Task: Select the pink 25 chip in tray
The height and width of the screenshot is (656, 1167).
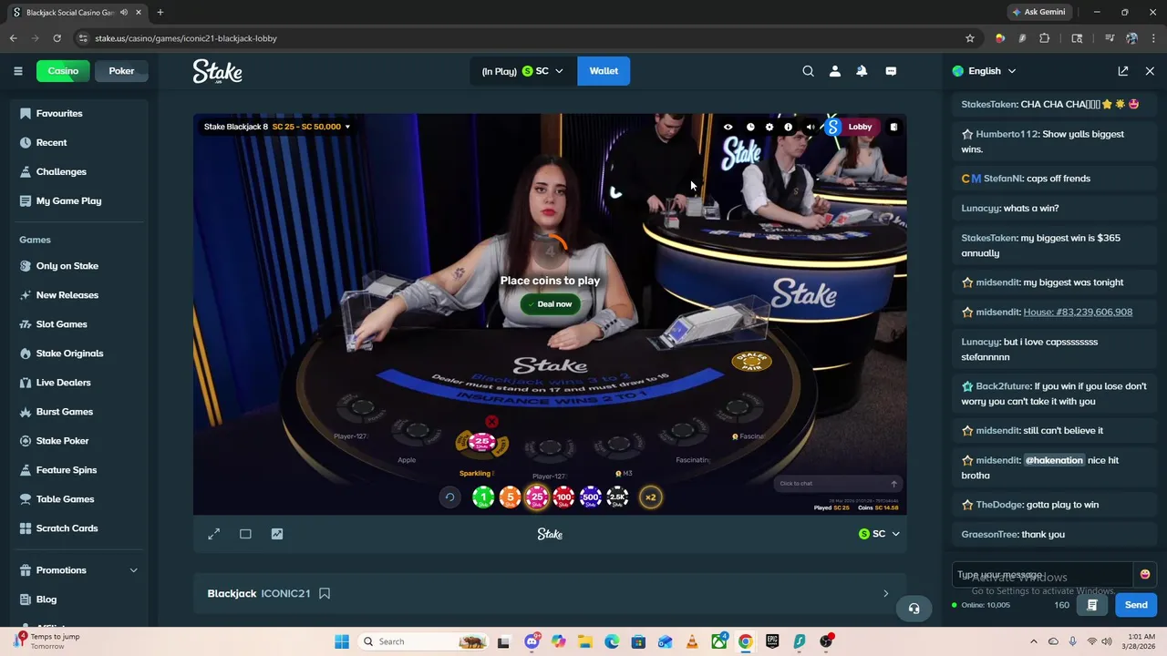Action: coord(537,497)
